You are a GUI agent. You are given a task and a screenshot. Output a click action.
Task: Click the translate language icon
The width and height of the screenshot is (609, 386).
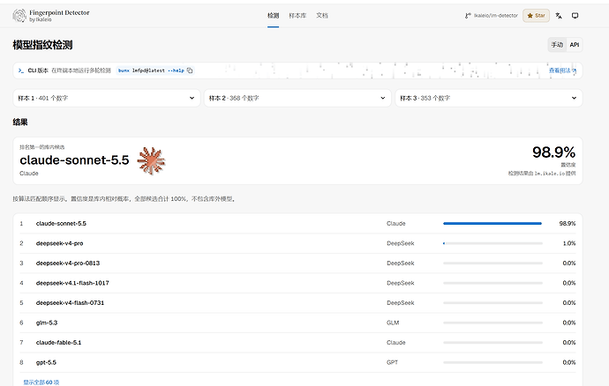point(559,16)
